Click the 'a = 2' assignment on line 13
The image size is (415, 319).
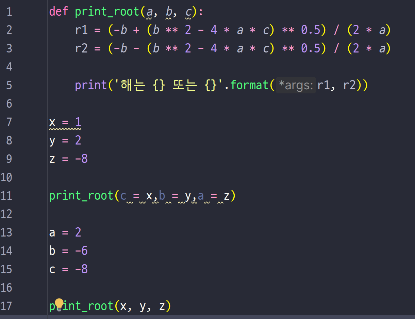pyautogui.click(x=65, y=232)
